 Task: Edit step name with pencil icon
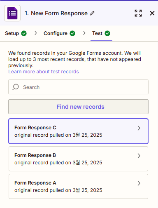[x=92, y=13]
